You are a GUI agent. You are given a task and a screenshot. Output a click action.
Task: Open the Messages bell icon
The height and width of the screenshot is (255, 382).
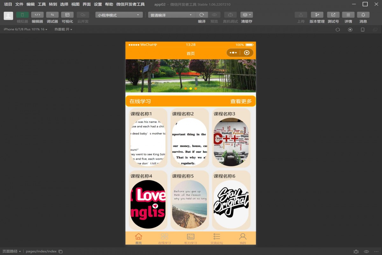point(363,15)
